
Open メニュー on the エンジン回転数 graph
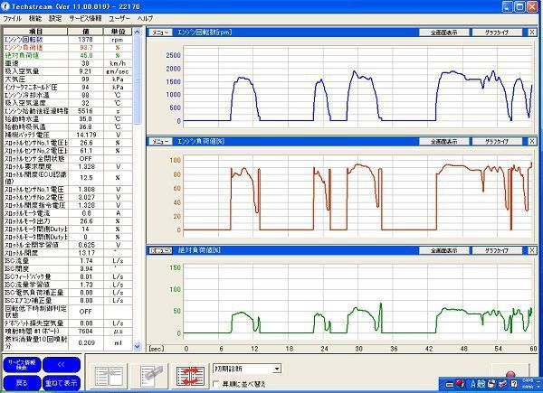[157, 31]
